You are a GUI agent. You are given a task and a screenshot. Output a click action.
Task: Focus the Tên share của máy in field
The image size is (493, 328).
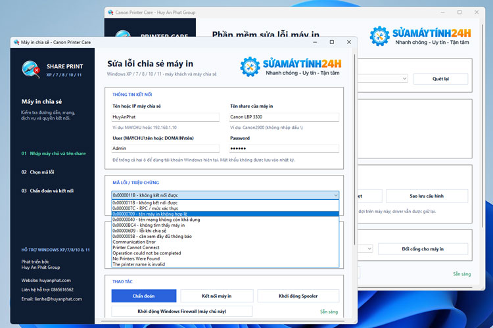click(x=284, y=117)
